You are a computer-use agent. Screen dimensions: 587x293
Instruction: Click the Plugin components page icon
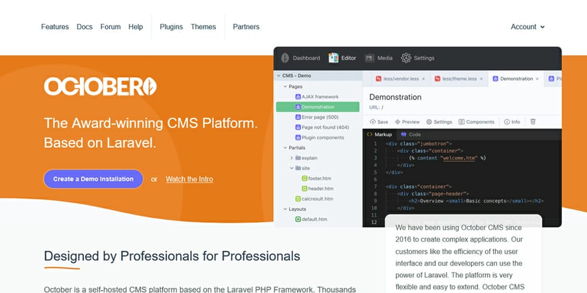coord(298,138)
